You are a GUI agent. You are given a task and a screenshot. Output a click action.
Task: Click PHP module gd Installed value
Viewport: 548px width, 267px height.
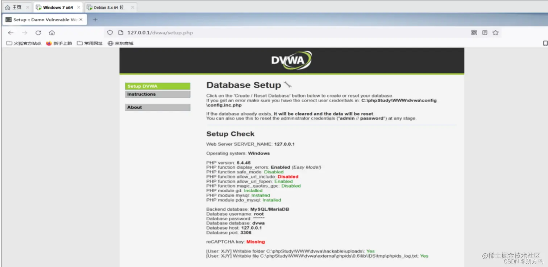click(253, 191)
